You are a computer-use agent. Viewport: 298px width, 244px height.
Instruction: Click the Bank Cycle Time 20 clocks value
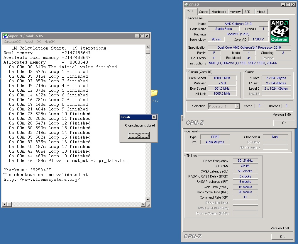pyautogui.click(x=245, y=192)
